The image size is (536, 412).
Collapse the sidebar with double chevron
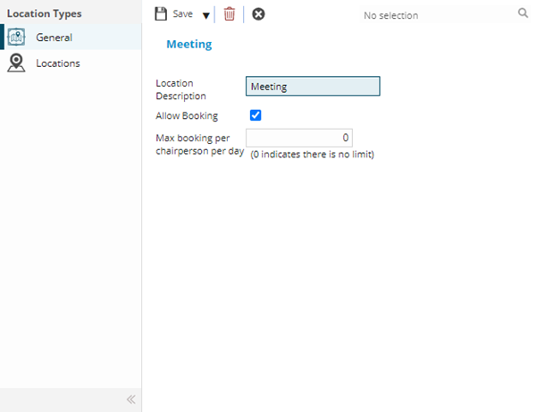tap(130, 399)
